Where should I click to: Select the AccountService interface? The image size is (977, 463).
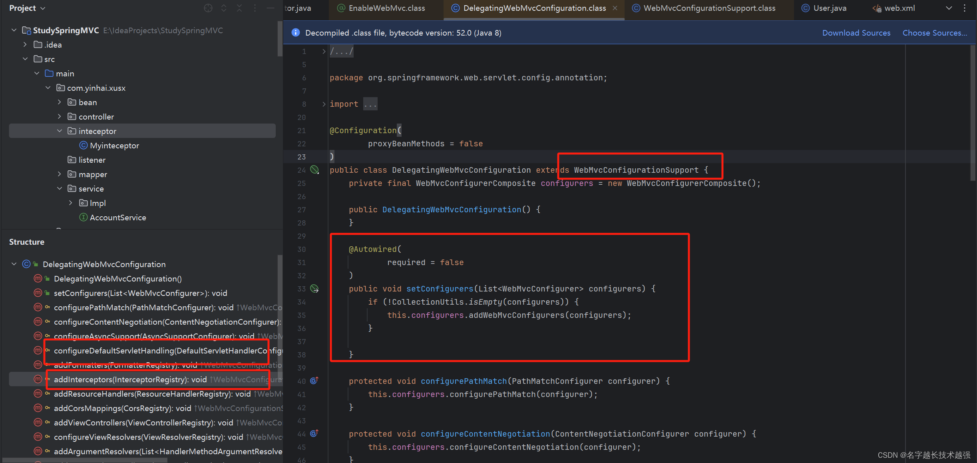click(118, 218)
